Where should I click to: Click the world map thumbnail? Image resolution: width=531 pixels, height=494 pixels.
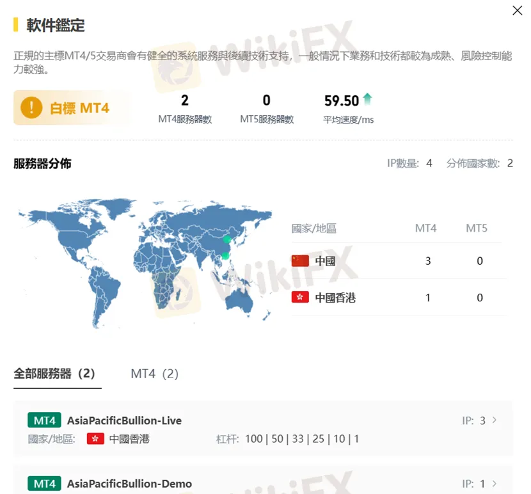tap(145, 263)
